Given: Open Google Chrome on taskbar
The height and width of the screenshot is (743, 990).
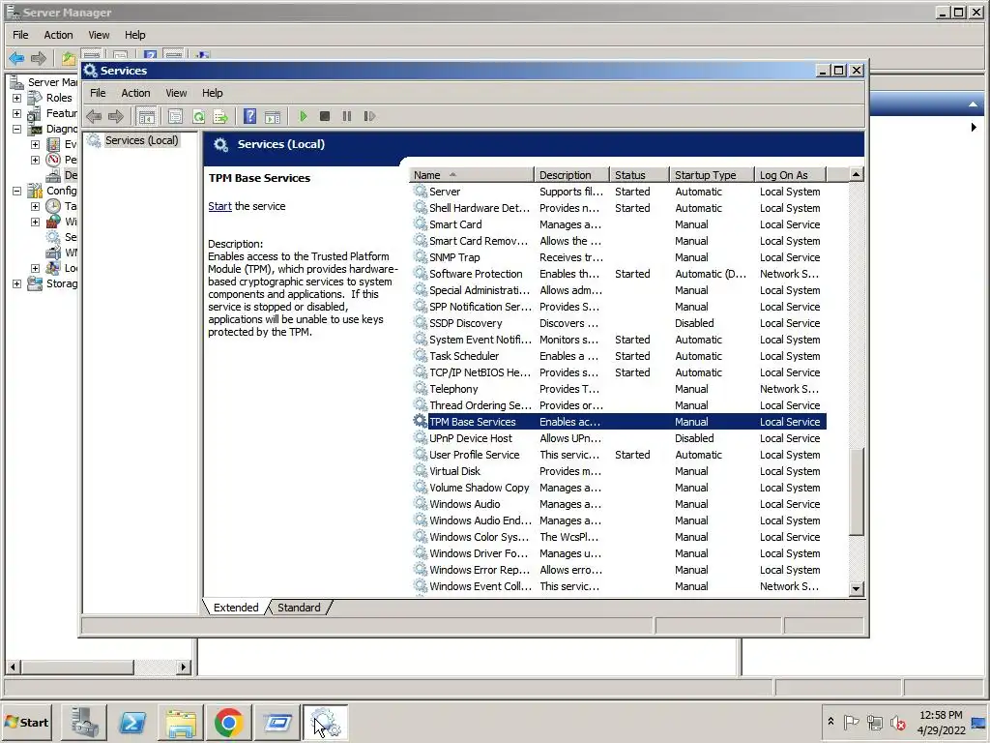Looking at the screenshot, I should 228,722.
